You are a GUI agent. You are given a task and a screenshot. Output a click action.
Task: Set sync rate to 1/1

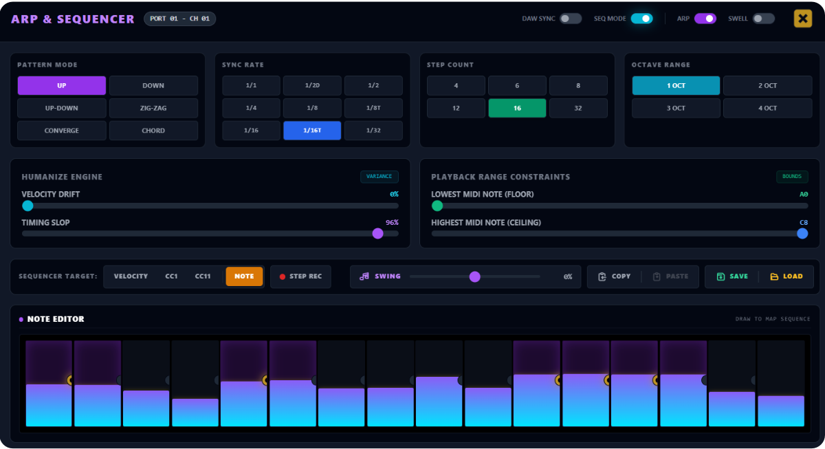coord(251,85)
